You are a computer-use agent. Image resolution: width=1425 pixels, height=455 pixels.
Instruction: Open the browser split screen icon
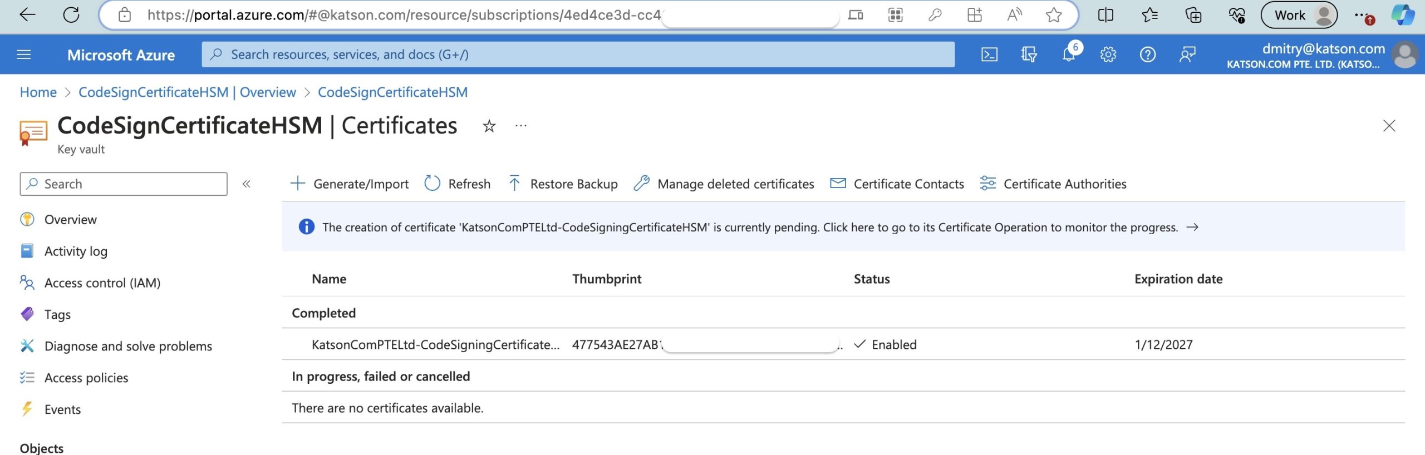1105,15
